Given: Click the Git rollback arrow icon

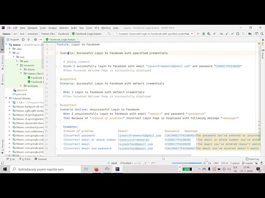Looking at the screenshot, I should 243,34.
